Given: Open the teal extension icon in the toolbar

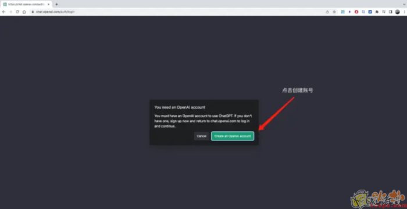Looking at the screenshot, I should (x=342, y=12).
